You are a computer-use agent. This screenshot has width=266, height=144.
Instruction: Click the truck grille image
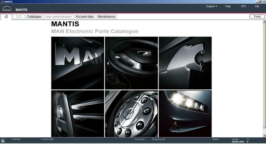pyautogui.click(x=78, y=113)
